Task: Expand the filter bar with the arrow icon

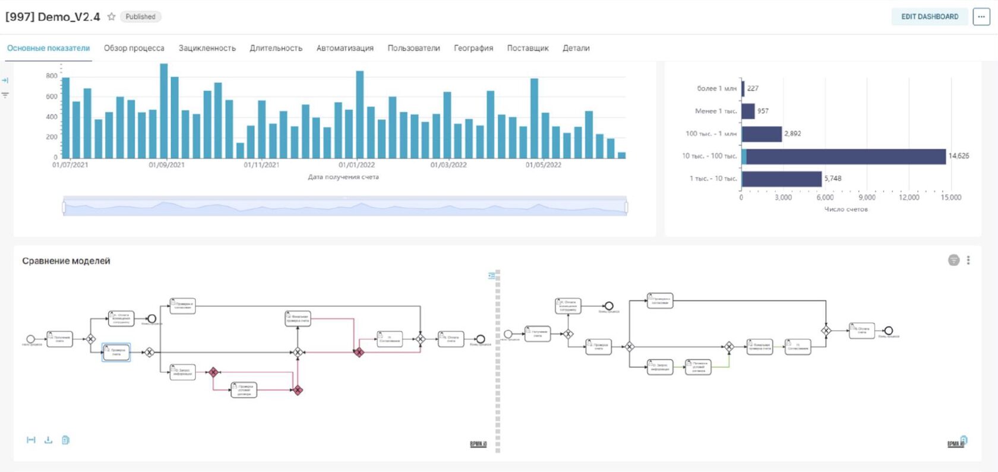Action: (x=5, y=80)
